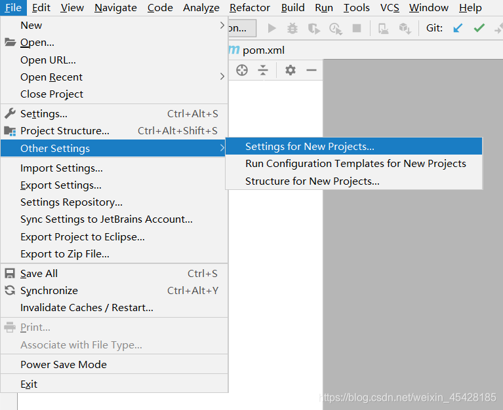The width and height of the screenshot is (503, 410).
Task: Click Run with Coverage icon
Action: tap(313, 29)
